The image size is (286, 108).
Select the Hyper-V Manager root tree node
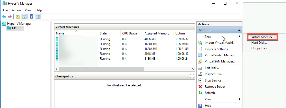click(x=19, y=24)
